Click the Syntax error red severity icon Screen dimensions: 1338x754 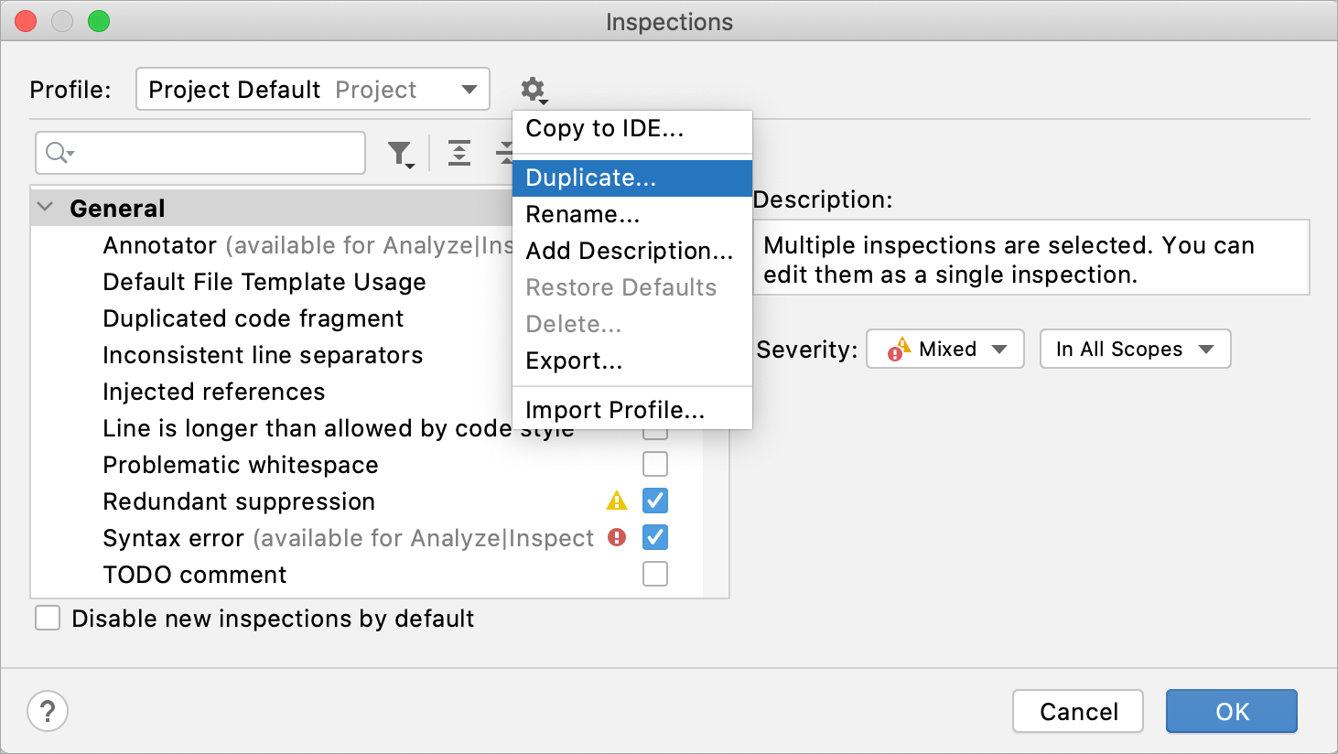click(617, 537)
